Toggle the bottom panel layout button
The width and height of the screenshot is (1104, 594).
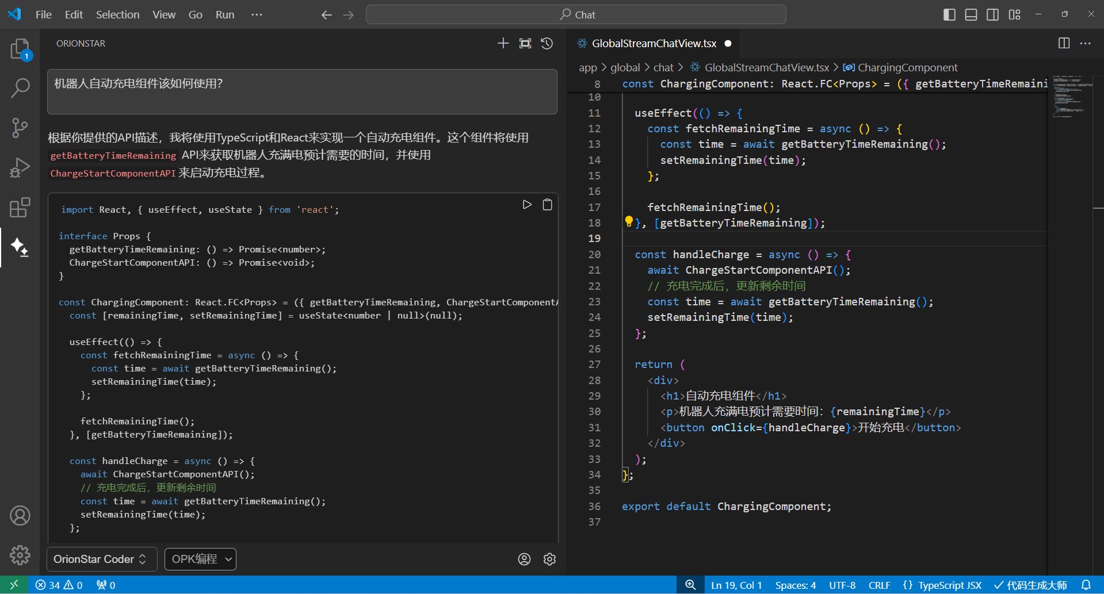point(971,14)
